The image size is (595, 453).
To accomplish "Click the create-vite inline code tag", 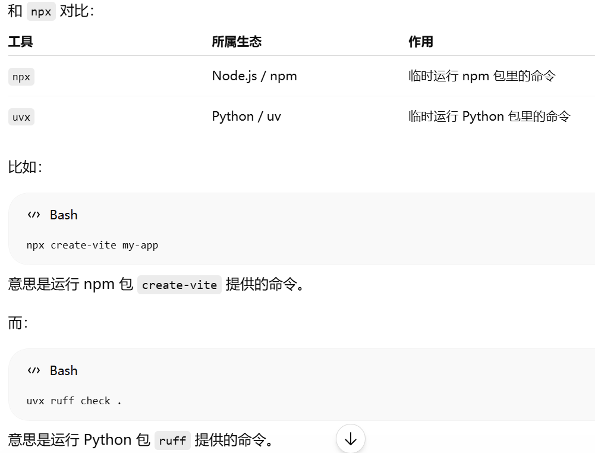I will [180, 285].
